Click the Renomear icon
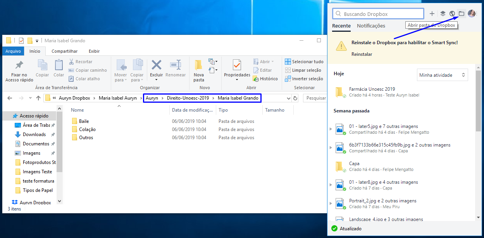Image resolution: width=484 pixels, height=238 pixels. [x=176, y=65]
